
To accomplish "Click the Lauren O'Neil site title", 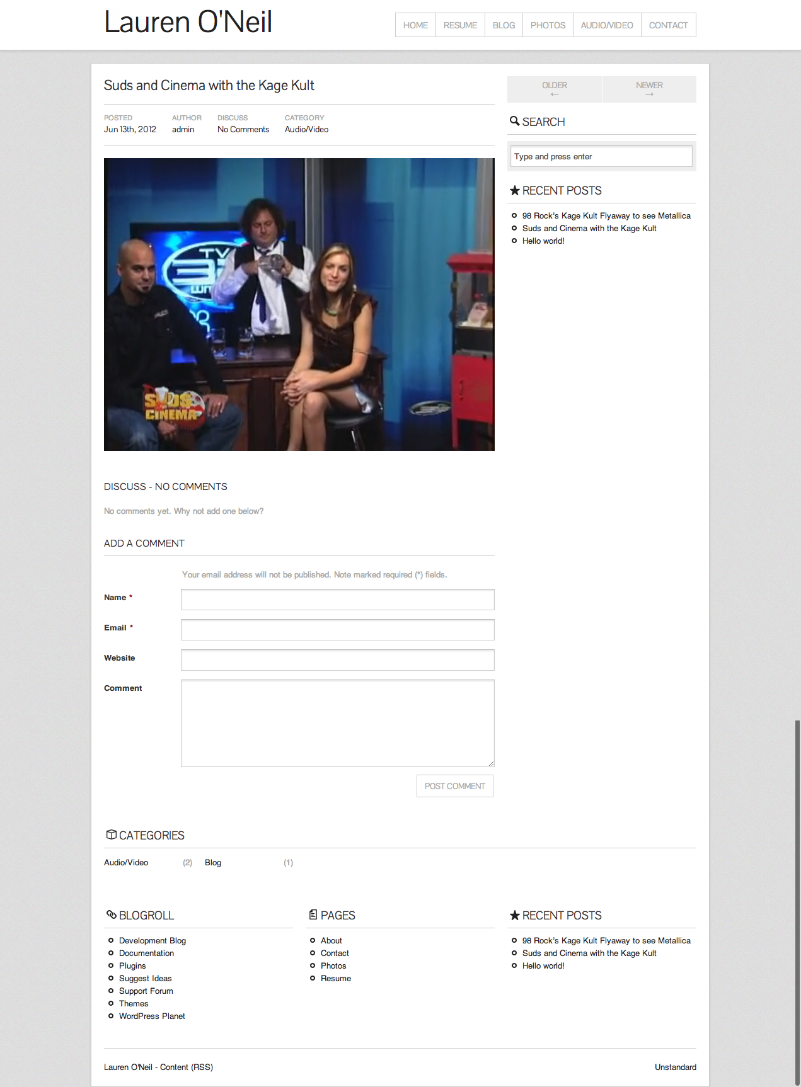I will click(188, 22).
